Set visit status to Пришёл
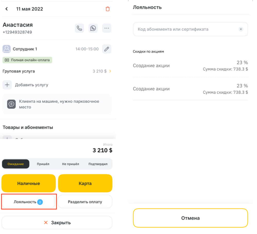257x234 pixels. pyautogui.click(x=43, y=164)
